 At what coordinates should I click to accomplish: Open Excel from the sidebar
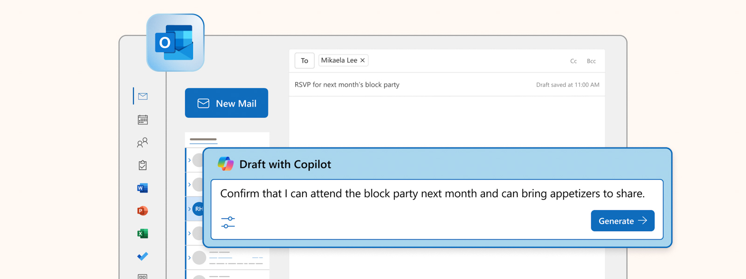click(x=143, y=233)
